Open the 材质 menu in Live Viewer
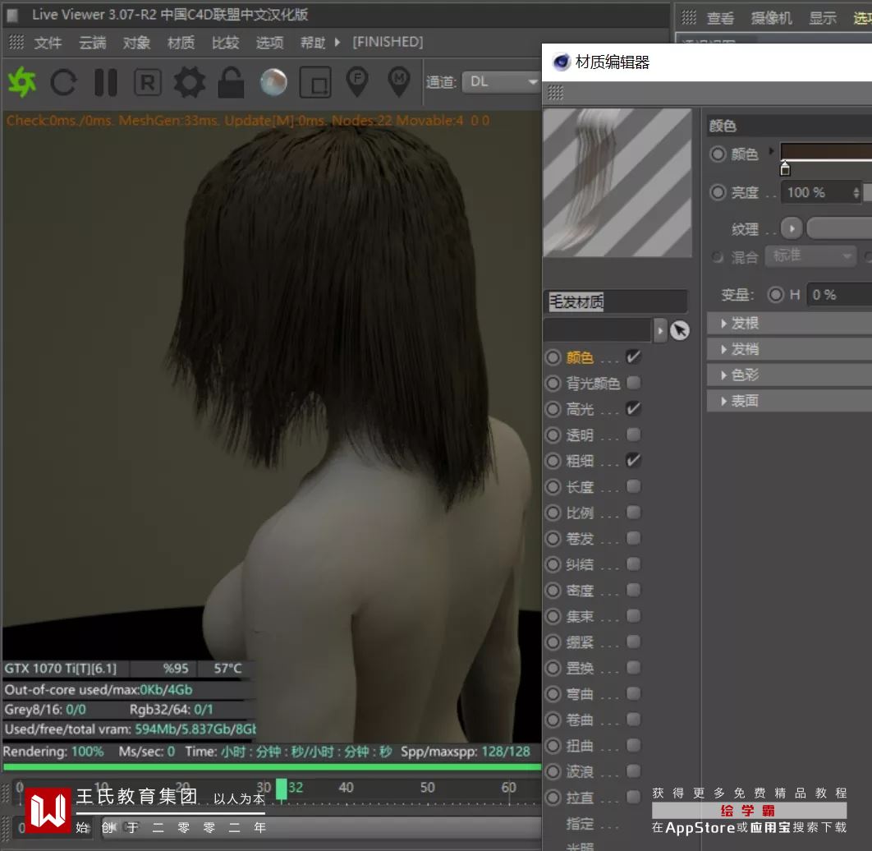The height and width of the screenshot is (851, 872). 181,43
